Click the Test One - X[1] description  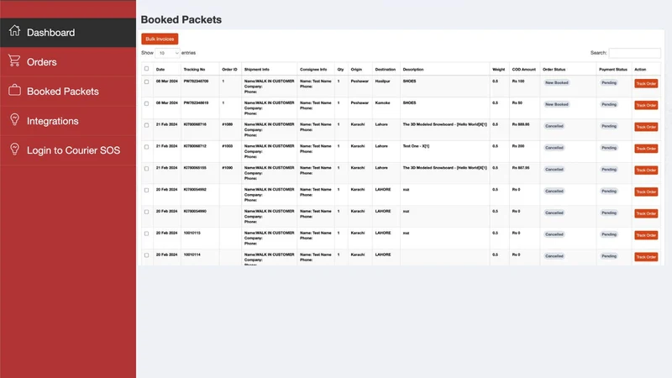[416, 146]
